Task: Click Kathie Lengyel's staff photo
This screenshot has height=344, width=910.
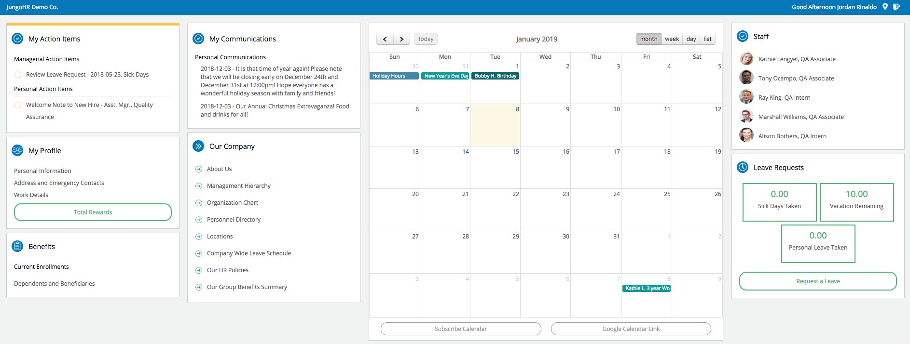Action: (746, 59)
